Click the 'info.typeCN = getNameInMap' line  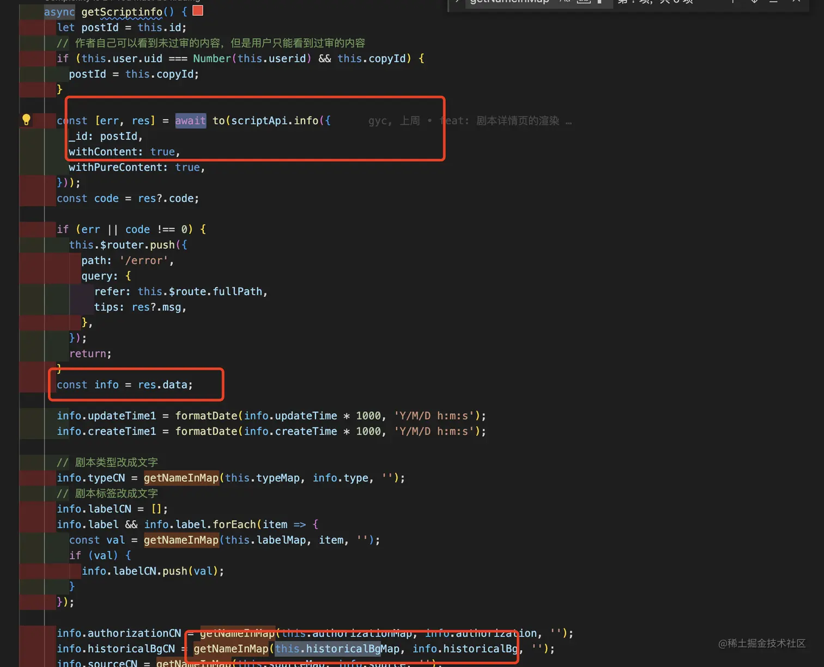point(231,478)
